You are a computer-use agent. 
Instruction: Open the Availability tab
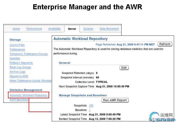click(x=54, y=29)
